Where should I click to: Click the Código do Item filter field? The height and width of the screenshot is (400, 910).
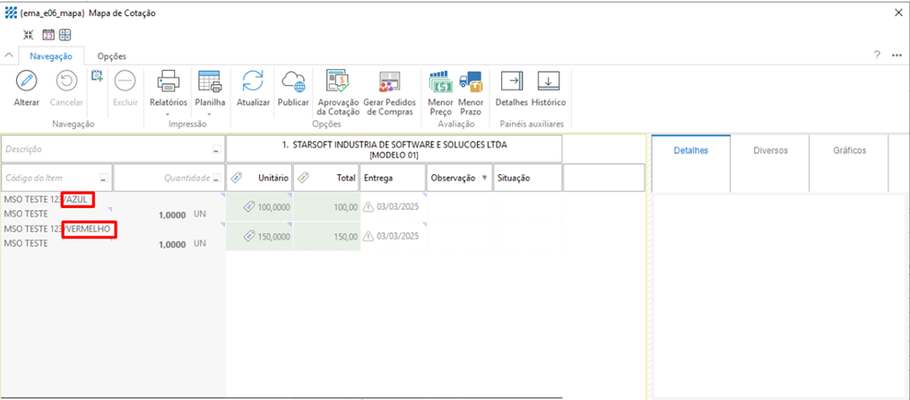pos(56,178)
